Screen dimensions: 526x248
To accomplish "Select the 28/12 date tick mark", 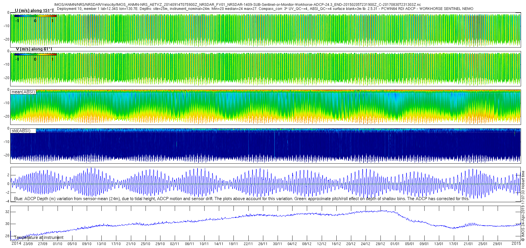I will tap(380, 244).
